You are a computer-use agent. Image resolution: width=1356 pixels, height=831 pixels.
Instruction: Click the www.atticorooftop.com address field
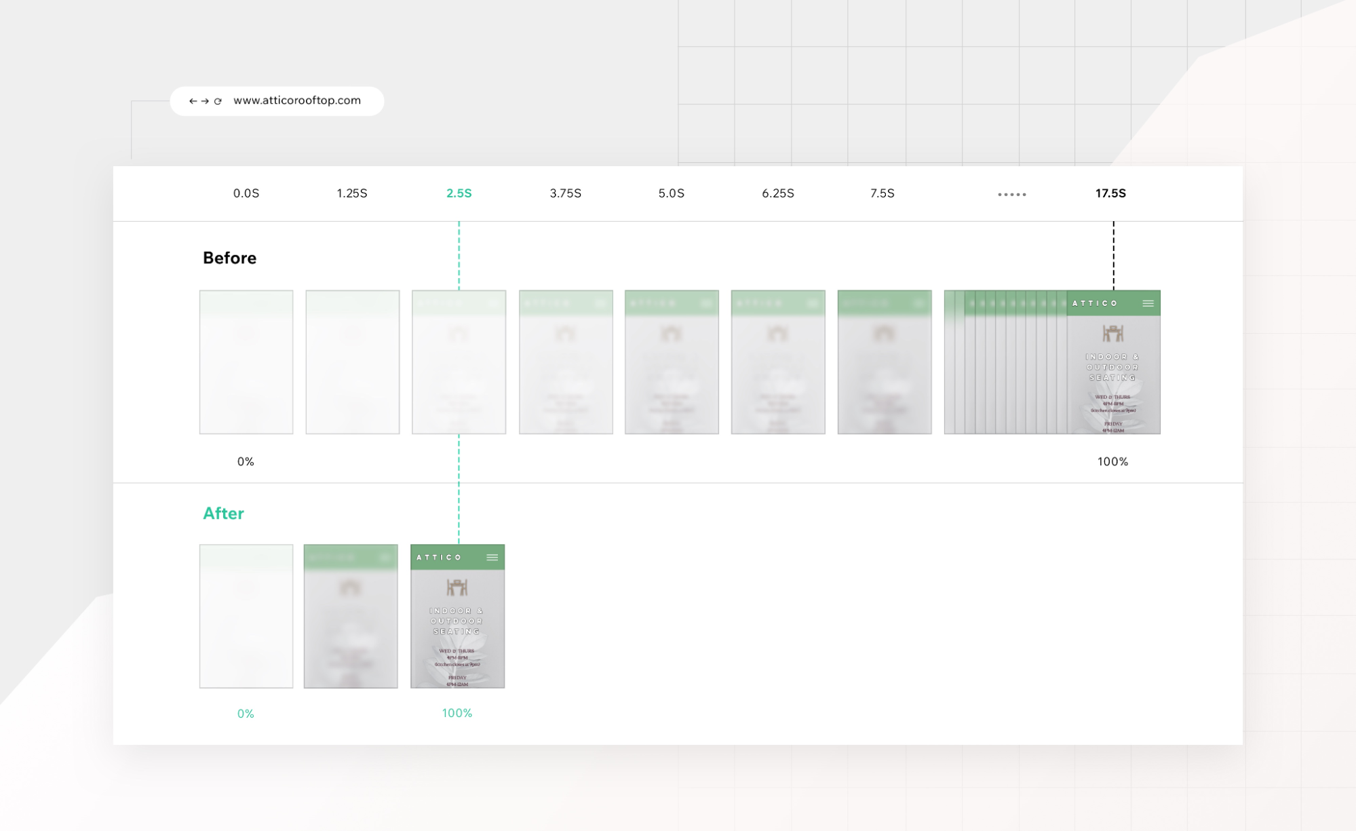point(297,100)
